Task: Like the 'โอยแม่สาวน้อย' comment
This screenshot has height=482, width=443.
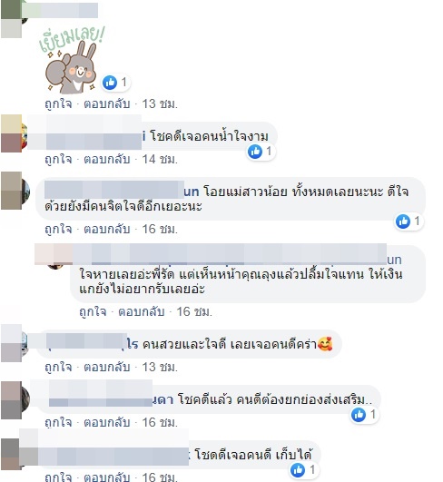Action: click(x=58, y=229)
